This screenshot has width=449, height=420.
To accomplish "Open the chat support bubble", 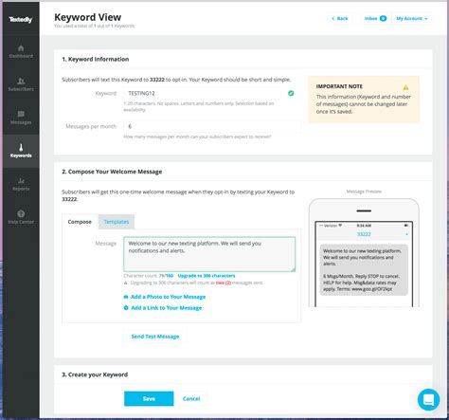I will tap(428, 400).
